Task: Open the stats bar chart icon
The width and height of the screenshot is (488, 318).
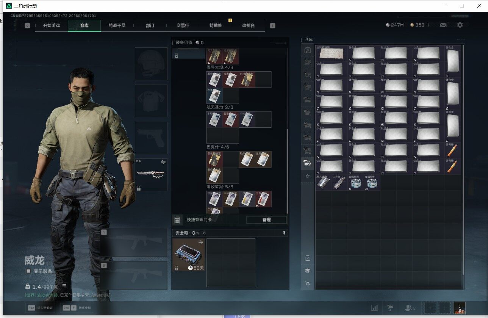Action: point(375,308)
